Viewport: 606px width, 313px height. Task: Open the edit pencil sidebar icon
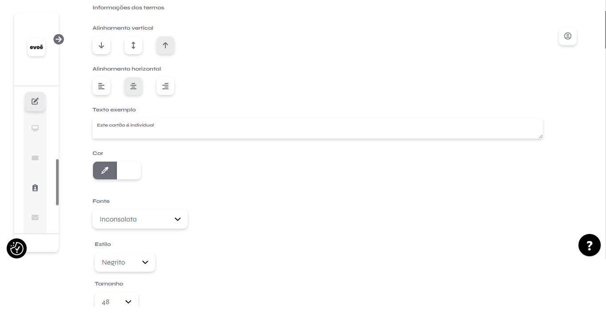click(x=35, y=101)
